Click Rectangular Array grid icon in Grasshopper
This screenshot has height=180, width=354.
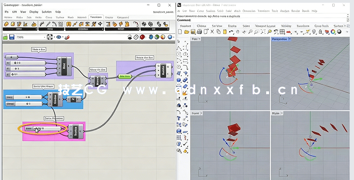point(61,24)
